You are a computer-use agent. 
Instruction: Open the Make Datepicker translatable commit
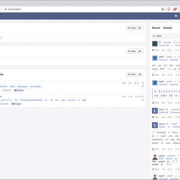(25, 86)
